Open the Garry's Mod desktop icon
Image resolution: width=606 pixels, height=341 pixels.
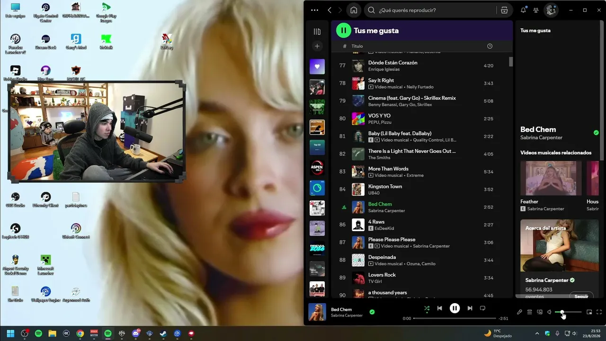[x=76, y=42]
